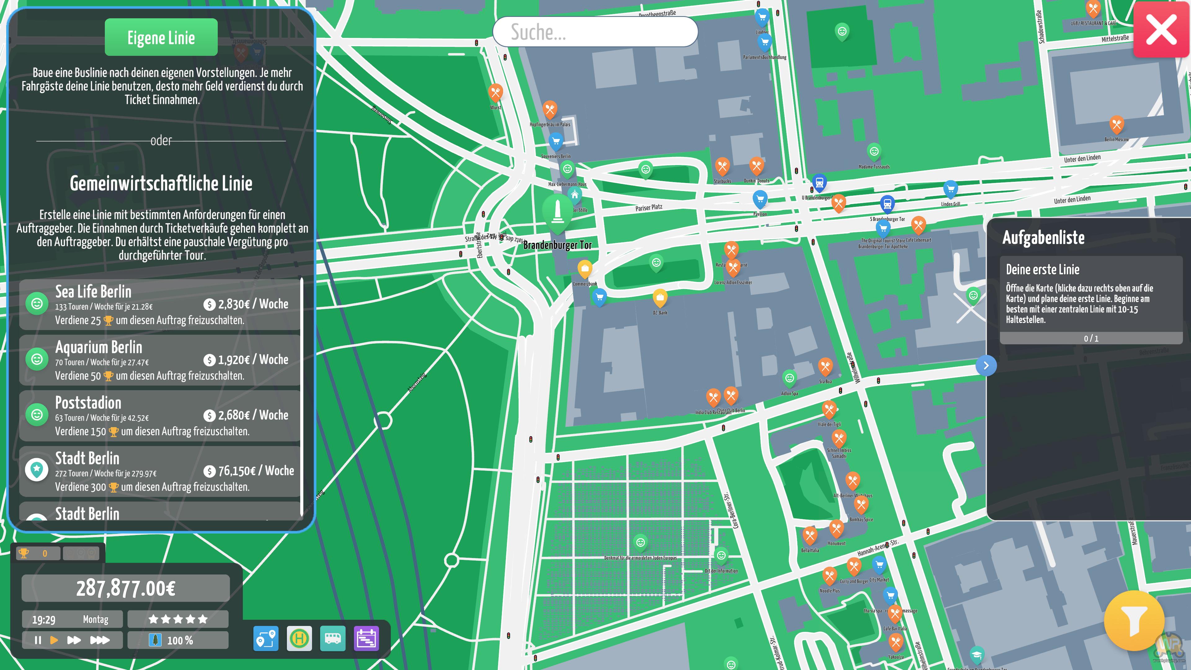Screen dimensions: 1191x670
Task: Set game speed to normal play
Action: [54, 640]
